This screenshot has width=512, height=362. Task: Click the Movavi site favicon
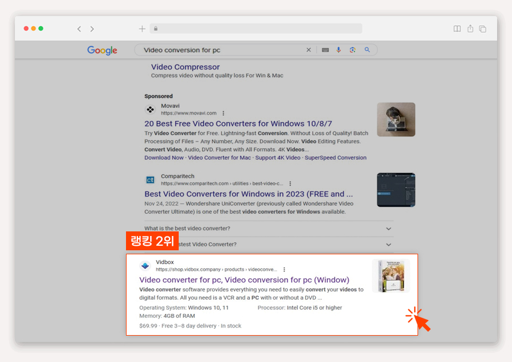(x=150, y=109)
